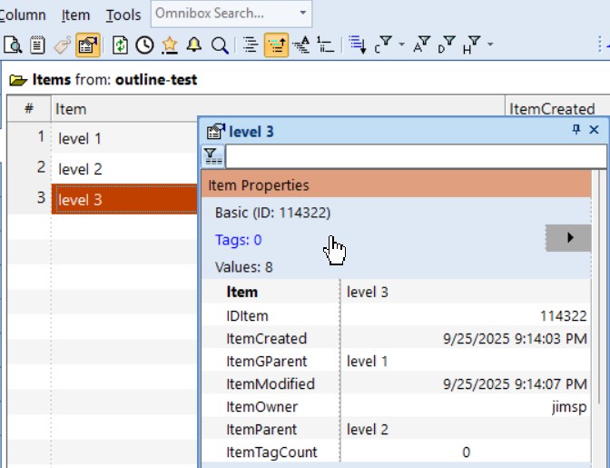
Task: Toggle the Properties pane toolbar button
Action: (x=88, y=45)
